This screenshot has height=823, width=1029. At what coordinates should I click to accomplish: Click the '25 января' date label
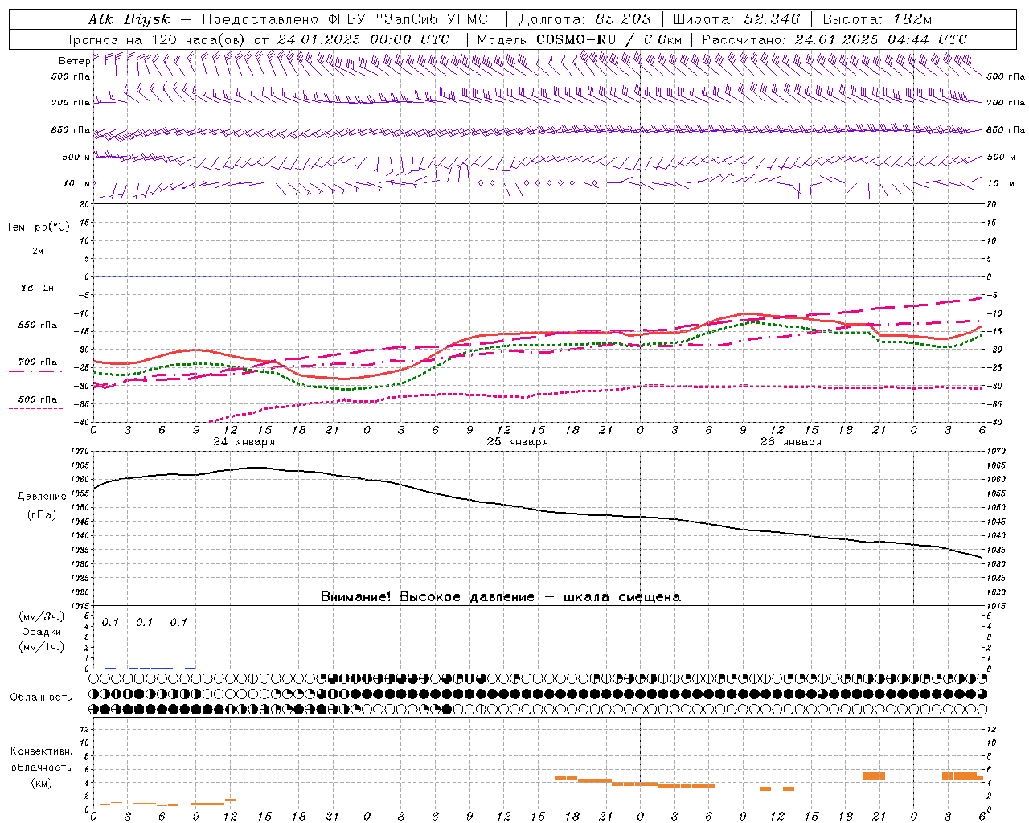517,442
